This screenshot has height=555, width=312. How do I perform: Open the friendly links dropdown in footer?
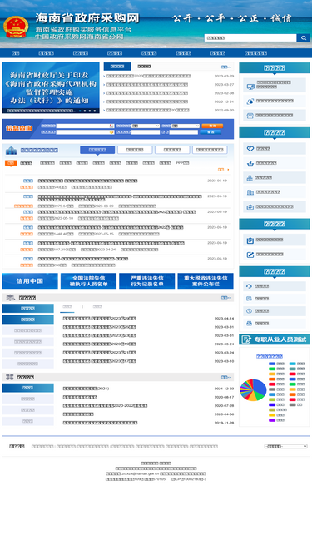click(x=286, y=446)
